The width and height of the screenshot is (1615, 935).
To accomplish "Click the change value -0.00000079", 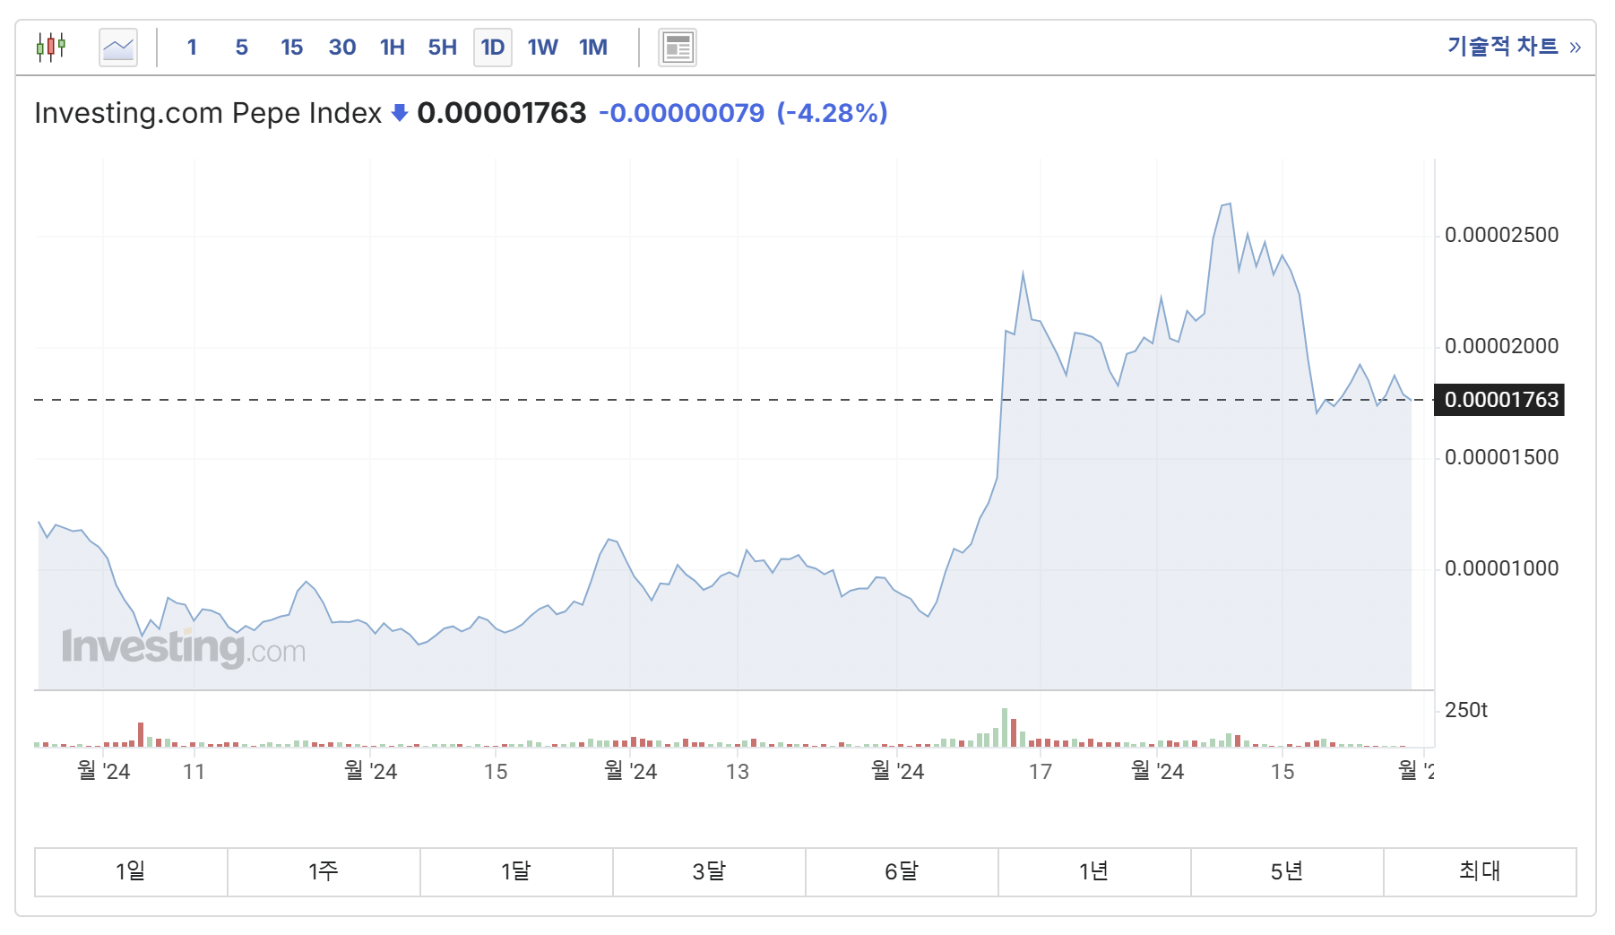I will 682,113.
